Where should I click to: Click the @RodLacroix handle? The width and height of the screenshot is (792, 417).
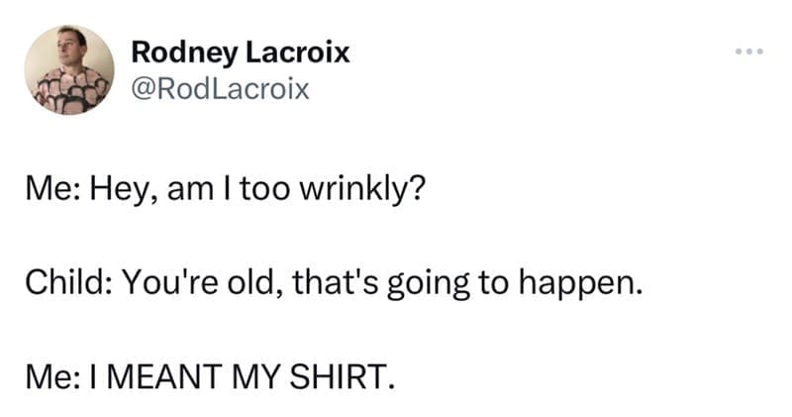point(220,89)
